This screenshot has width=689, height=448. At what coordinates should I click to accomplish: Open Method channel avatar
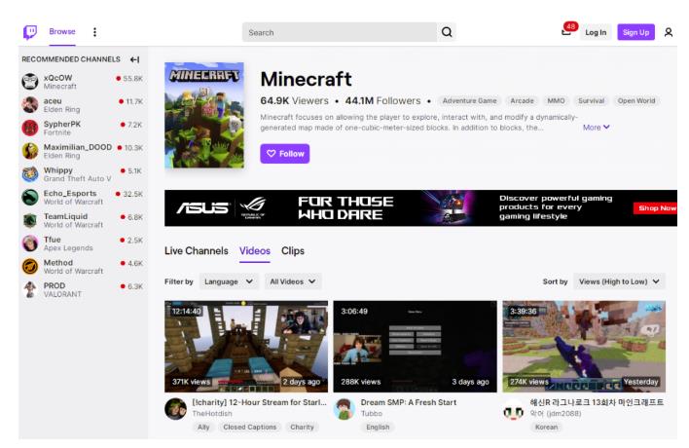30,267
